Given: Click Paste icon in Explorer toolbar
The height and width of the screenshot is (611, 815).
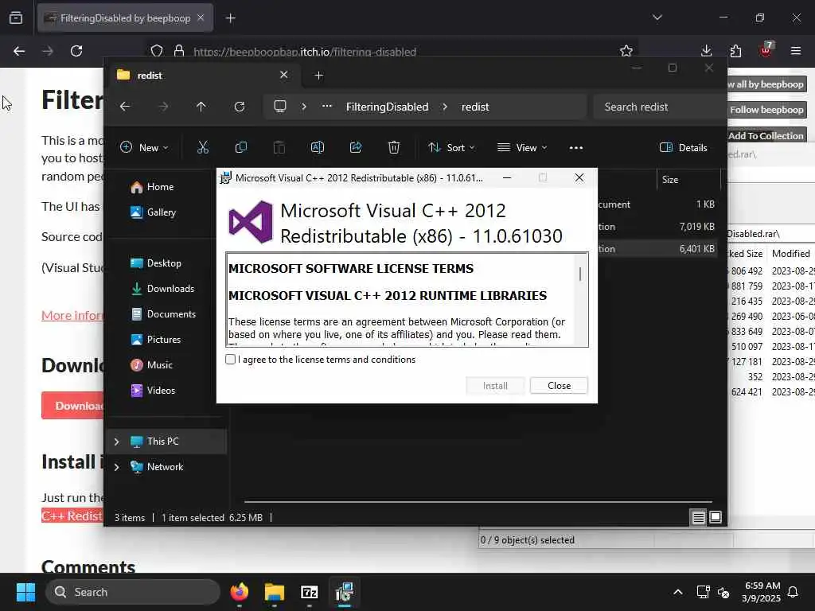Looking at the screenshot, I should pyautogui.click(x=279, y=147).
